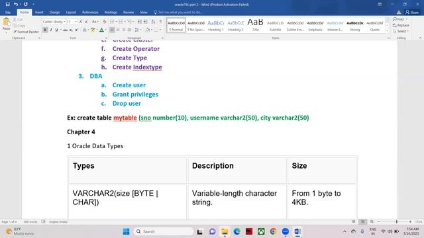Switch to the References tab
Screen dimensions: 424x238
[90, 12]
